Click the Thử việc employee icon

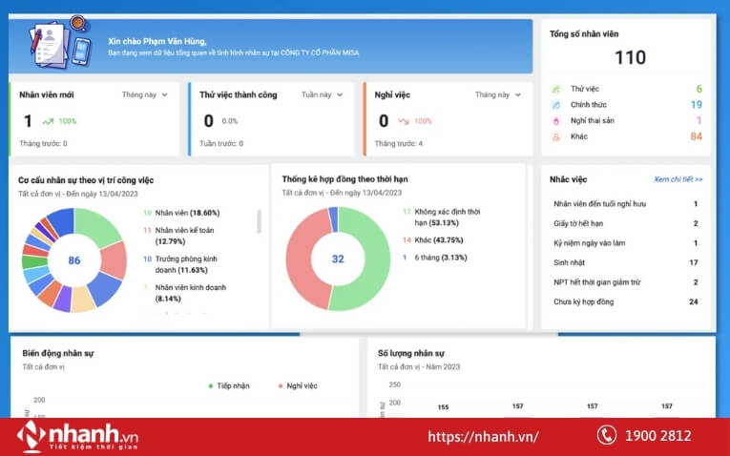pos(556,89)
